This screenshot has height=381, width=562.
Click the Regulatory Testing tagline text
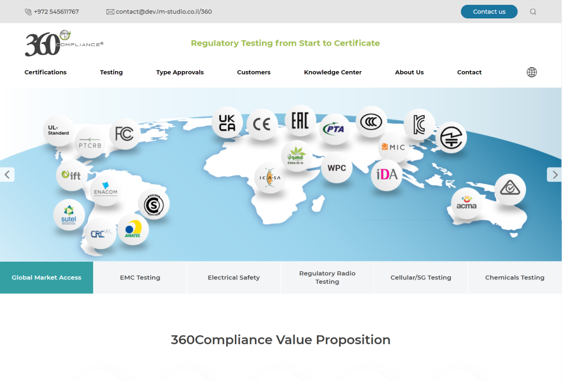tap(285, 43)
